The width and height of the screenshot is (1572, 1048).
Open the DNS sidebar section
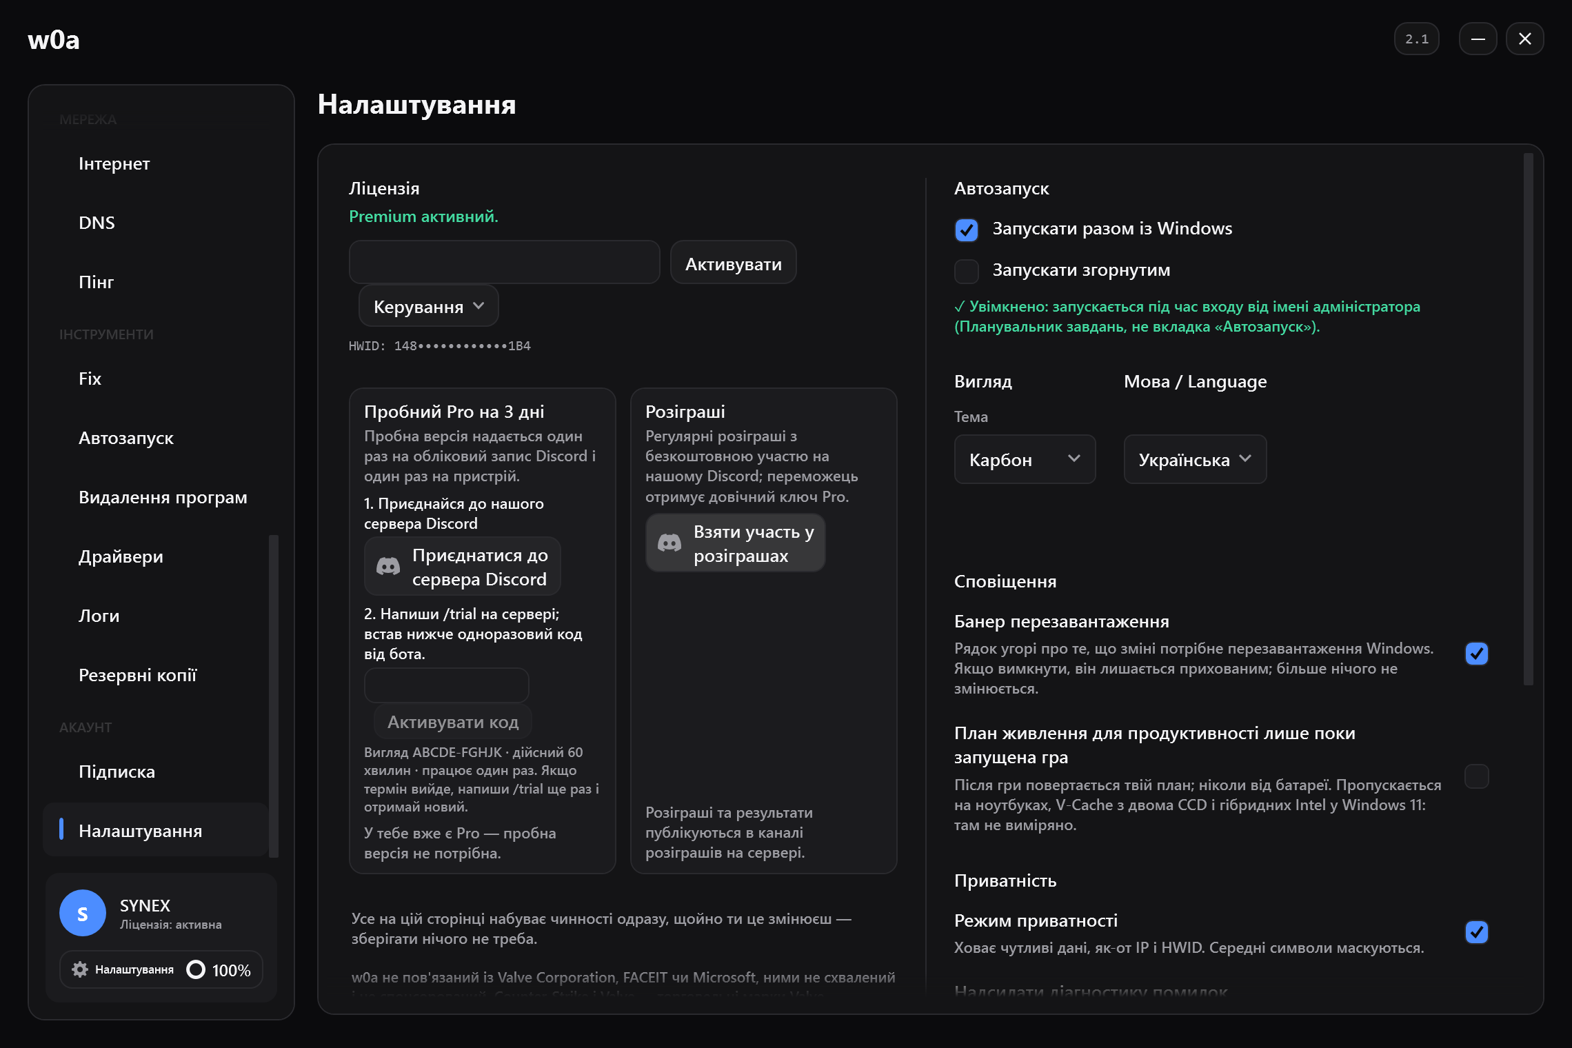click(156, 223)
